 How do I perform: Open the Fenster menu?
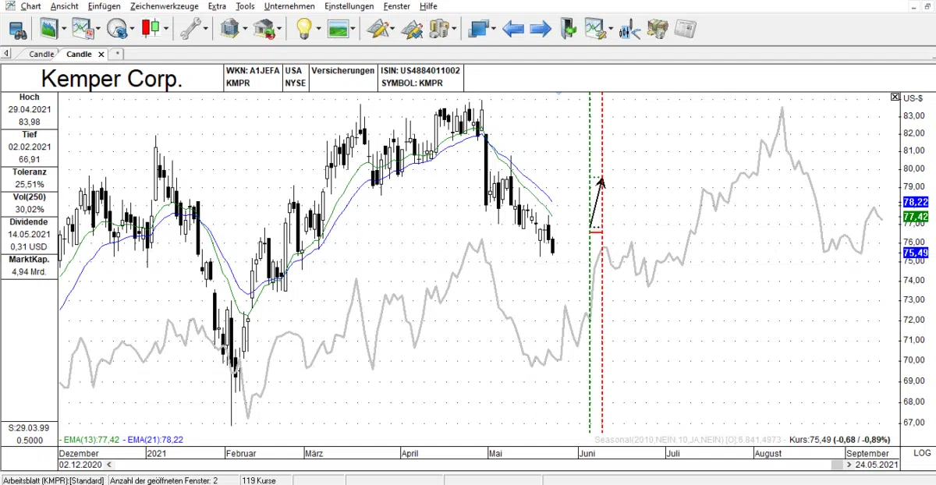[397, 6]
